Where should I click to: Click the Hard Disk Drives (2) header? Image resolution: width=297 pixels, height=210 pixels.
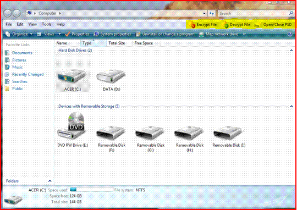[75, 50]
